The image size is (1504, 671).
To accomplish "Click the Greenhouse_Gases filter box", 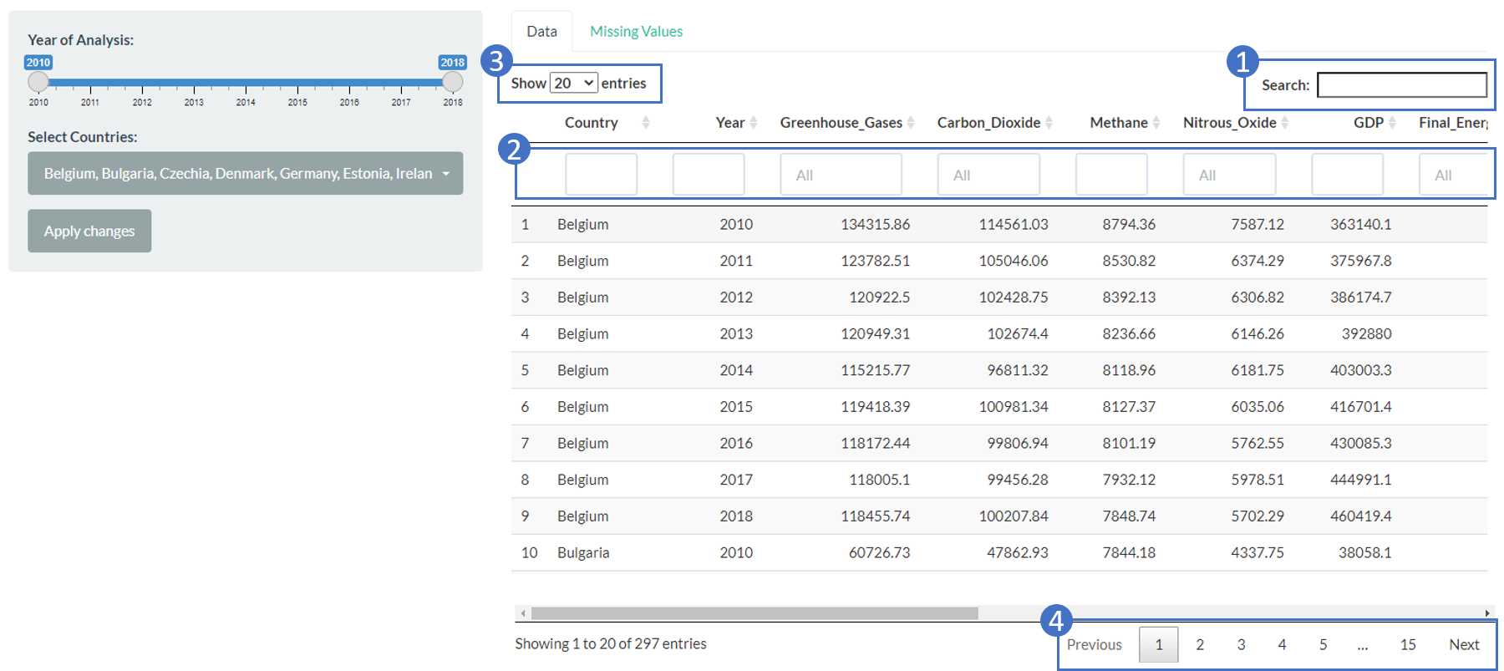I will (x=841, y=175).
